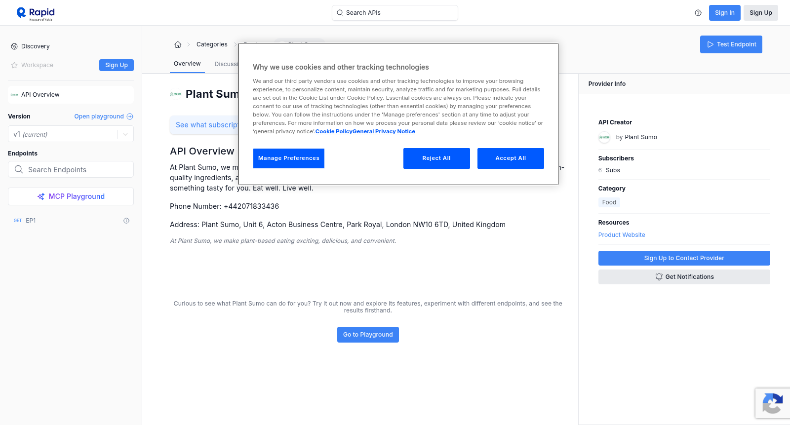Viewport: 790px width, 425px height.
Task: Click the Workspace star icon
Action: [x=14, y=65]
